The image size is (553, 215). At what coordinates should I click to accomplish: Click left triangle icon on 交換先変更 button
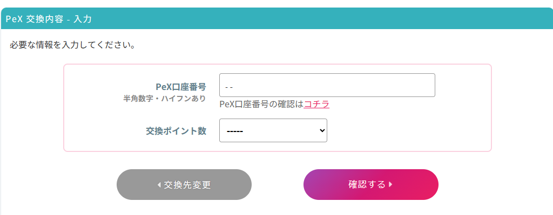[x=159, y=185]
